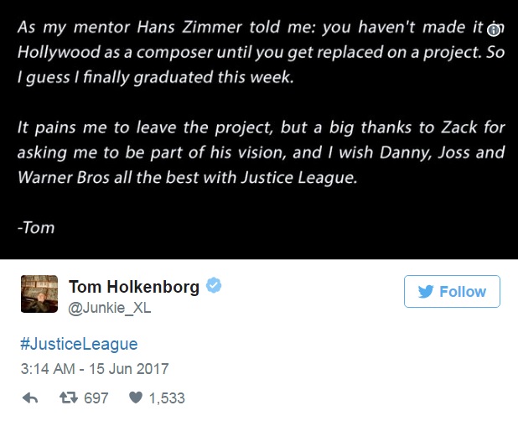The width and height of the screenshot is (518, 421).
Task: Click the -Tom signature in the image
Action: click(36, 227)
